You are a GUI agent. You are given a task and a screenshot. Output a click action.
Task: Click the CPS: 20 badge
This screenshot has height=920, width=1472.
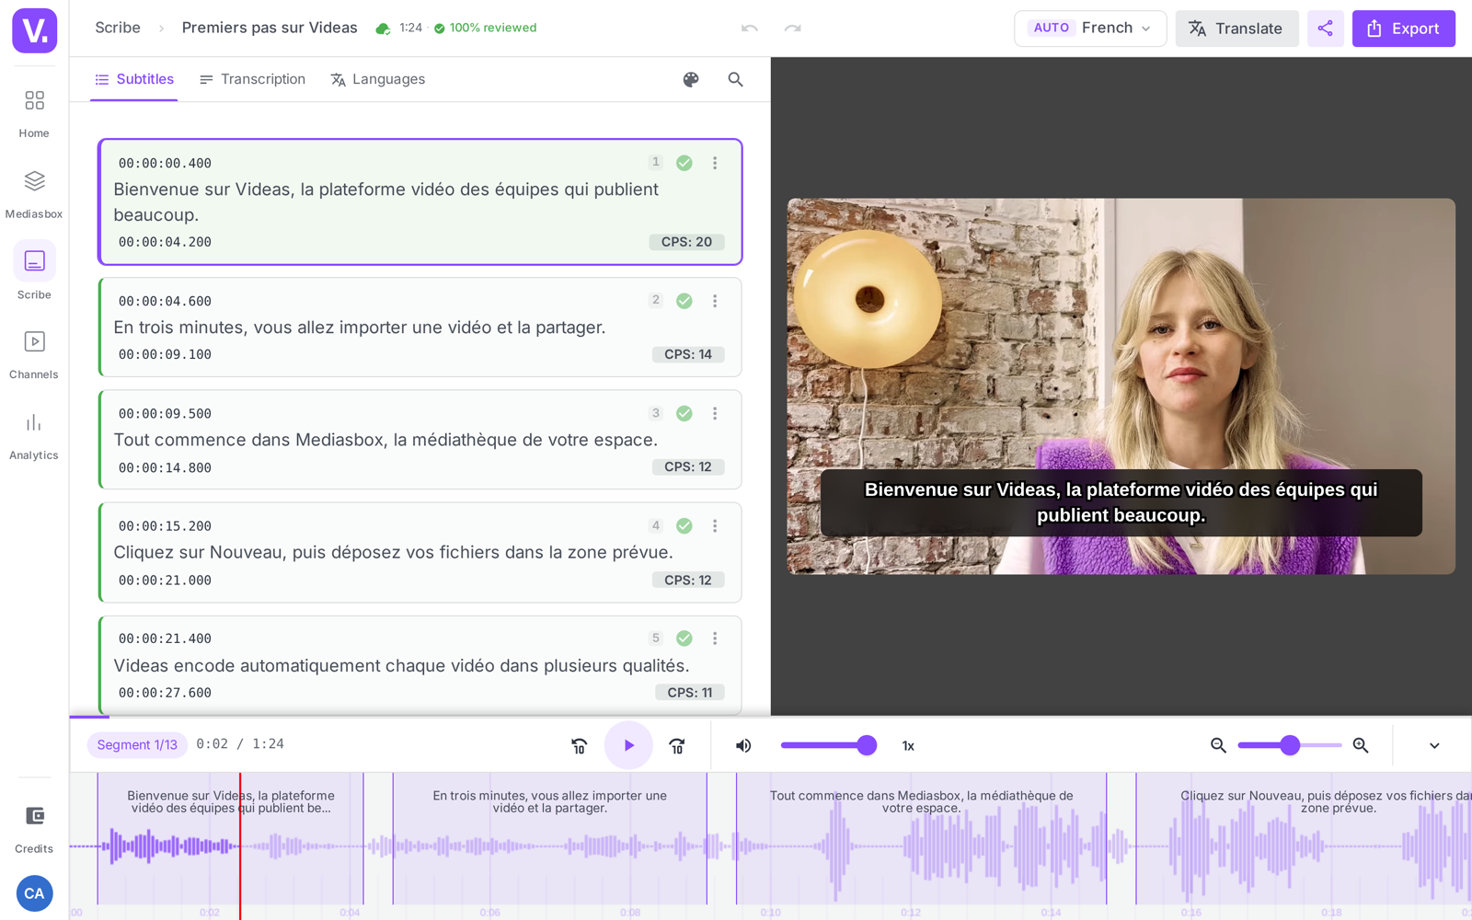(x=686, y=242)
